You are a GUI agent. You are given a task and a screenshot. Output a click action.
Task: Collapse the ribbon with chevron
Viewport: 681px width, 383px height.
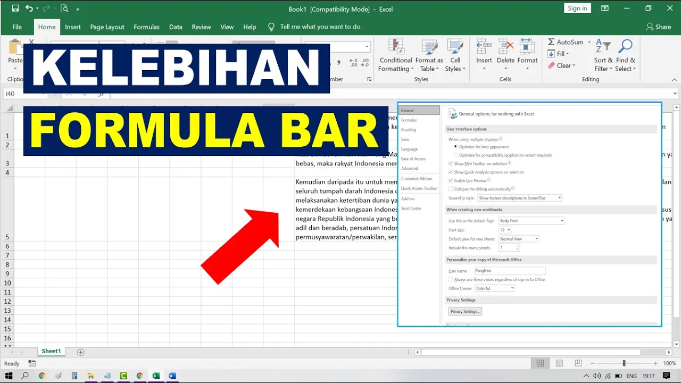tap(675, 79)
